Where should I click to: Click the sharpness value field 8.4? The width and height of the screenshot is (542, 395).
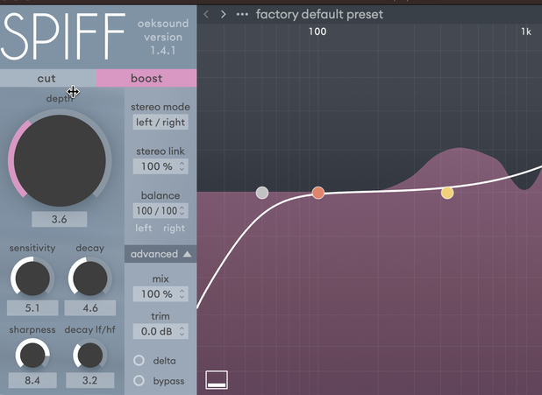click(32, 380)
